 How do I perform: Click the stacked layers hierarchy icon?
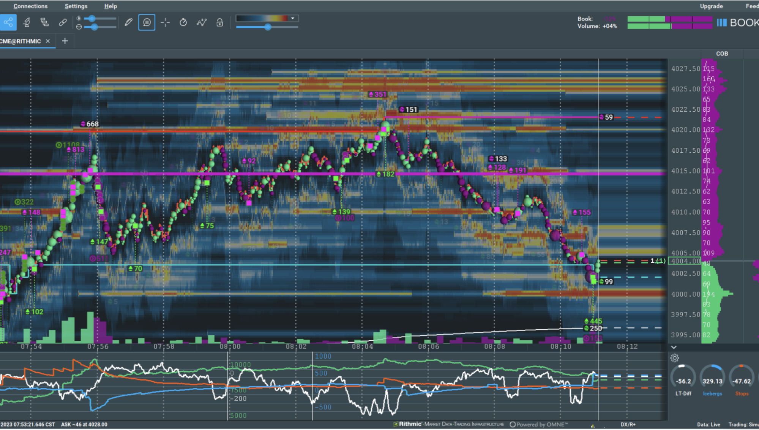tap(44, 22)
